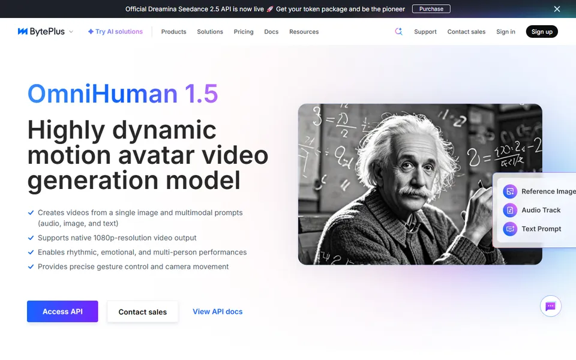Click "Provides precise gesture control and camera movement"

[x=133, y=266]
